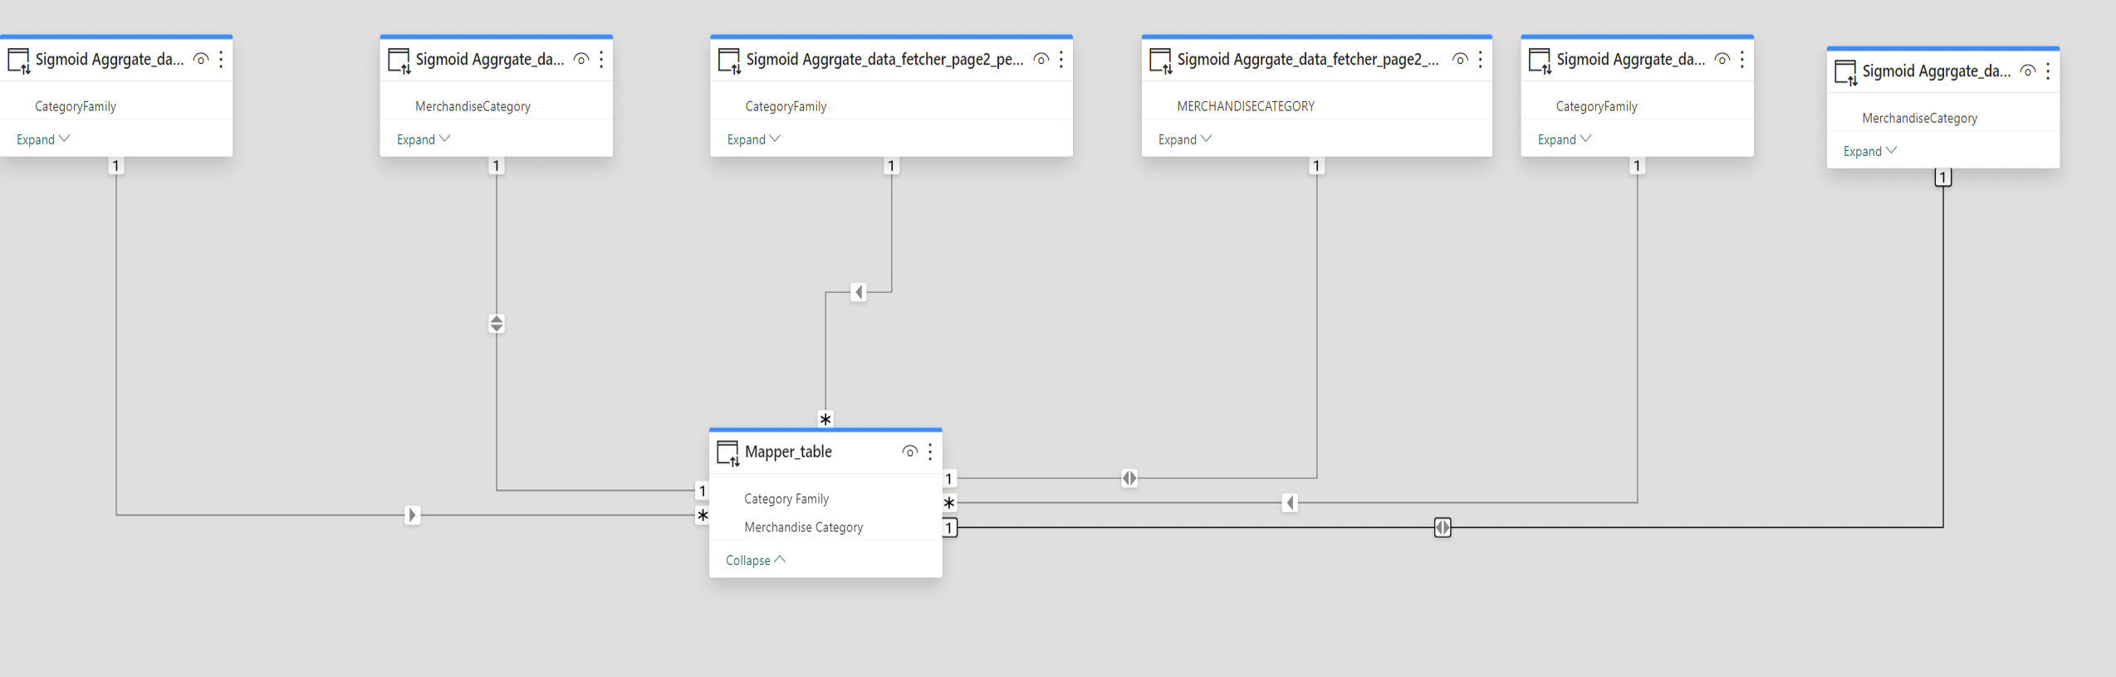The width and height of the screenshot is (2116, 677).
Task: Click left-pointing filter arrow on CategoryFamily relationship line
Action: pos(1290,503)
